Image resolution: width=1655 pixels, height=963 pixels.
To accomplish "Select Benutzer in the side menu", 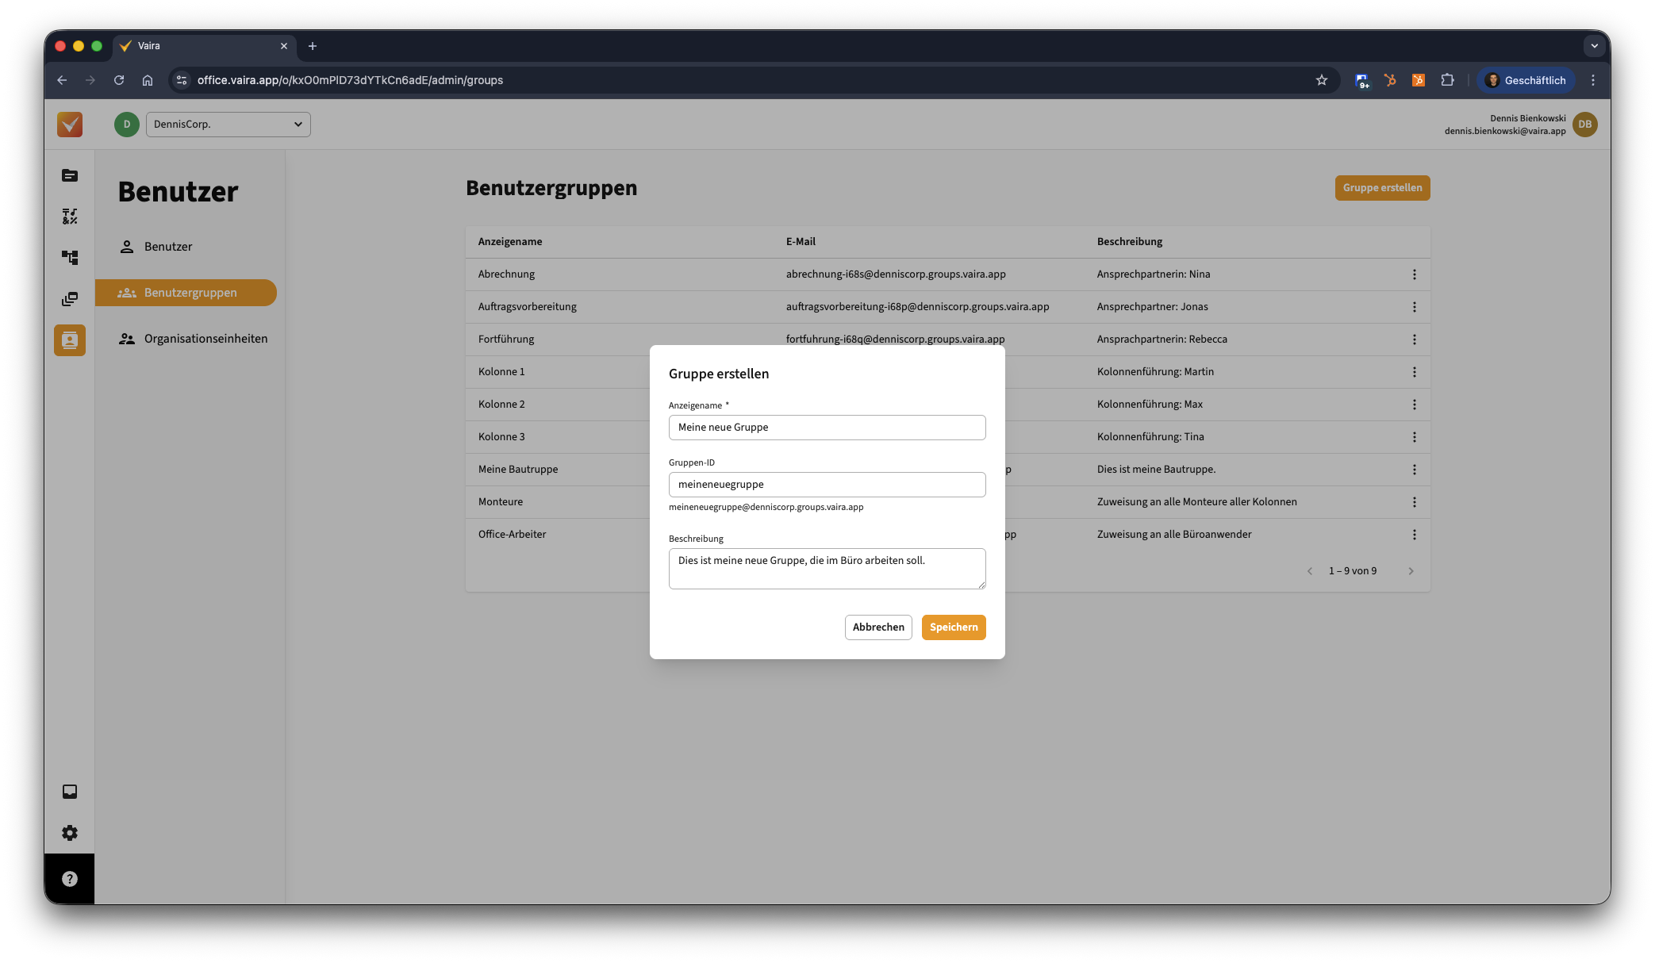I will [x=168, y=247].
